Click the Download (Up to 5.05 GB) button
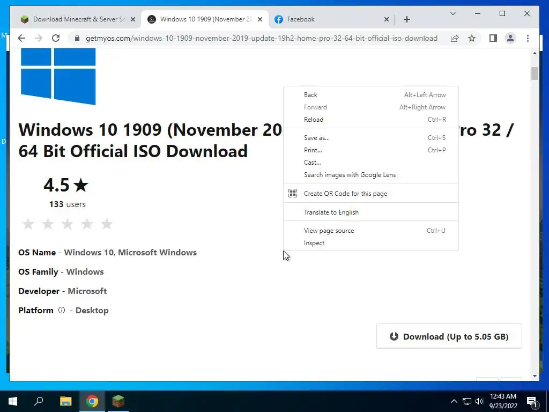Screen dimensions: 549x412 click(x=449, y=336)
